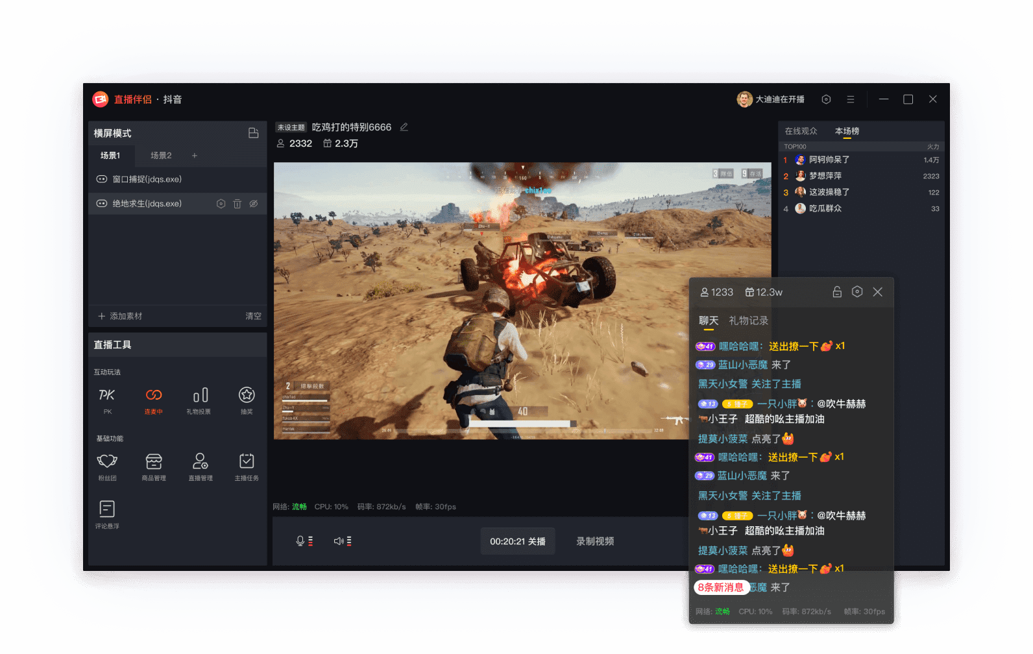This screenshot has width=1033, height=654.
Task: Click the 网络: 流畅 status under preview
Action: (x=289, y=507)
